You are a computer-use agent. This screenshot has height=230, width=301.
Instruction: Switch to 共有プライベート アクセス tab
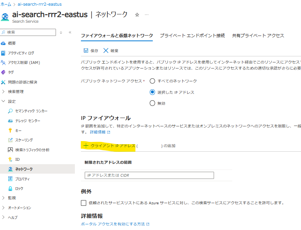[x=258, y=36]
